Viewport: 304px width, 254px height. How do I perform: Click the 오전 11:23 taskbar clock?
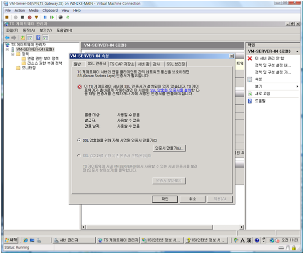289,240
